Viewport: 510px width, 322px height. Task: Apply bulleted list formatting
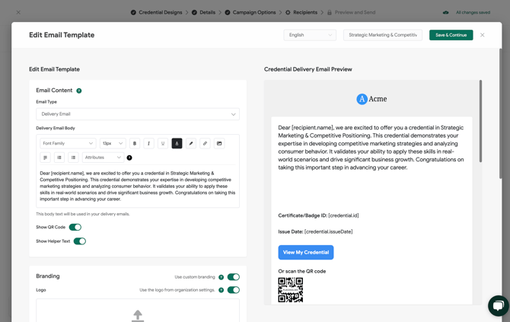(73, 158)
